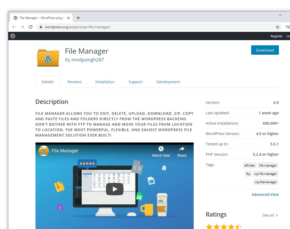
Task: Reload the page with the refresh icon
Action: point(31,27)
